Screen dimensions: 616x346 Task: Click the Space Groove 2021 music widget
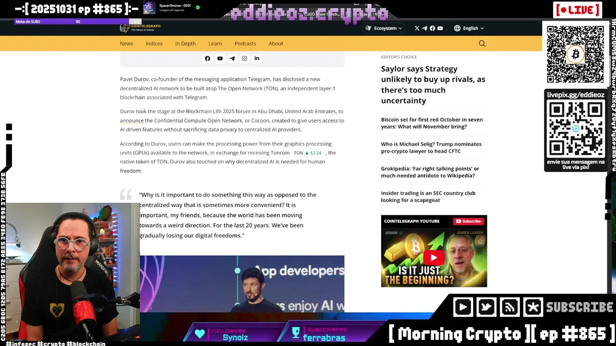point(171,8)
